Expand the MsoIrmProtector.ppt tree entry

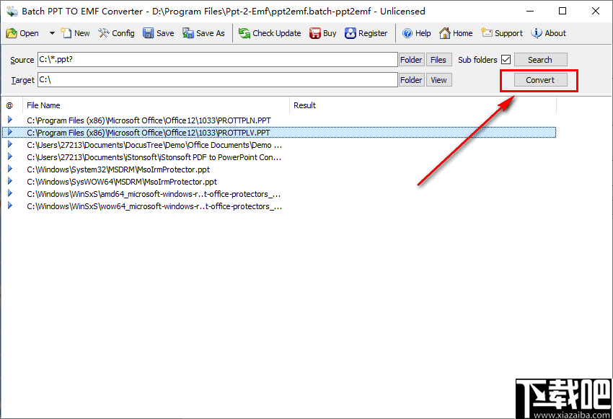pyautogui.click(x=9, y=169)
